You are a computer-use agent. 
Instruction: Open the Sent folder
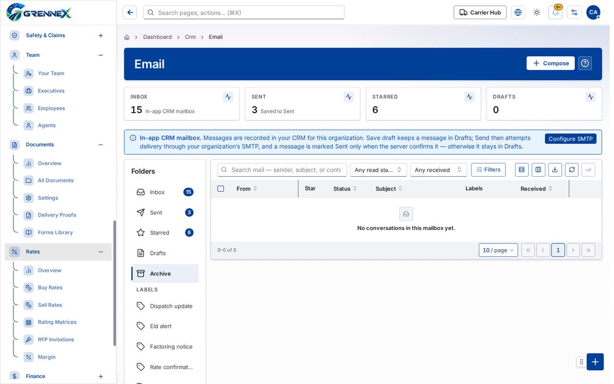coord(165,213)
